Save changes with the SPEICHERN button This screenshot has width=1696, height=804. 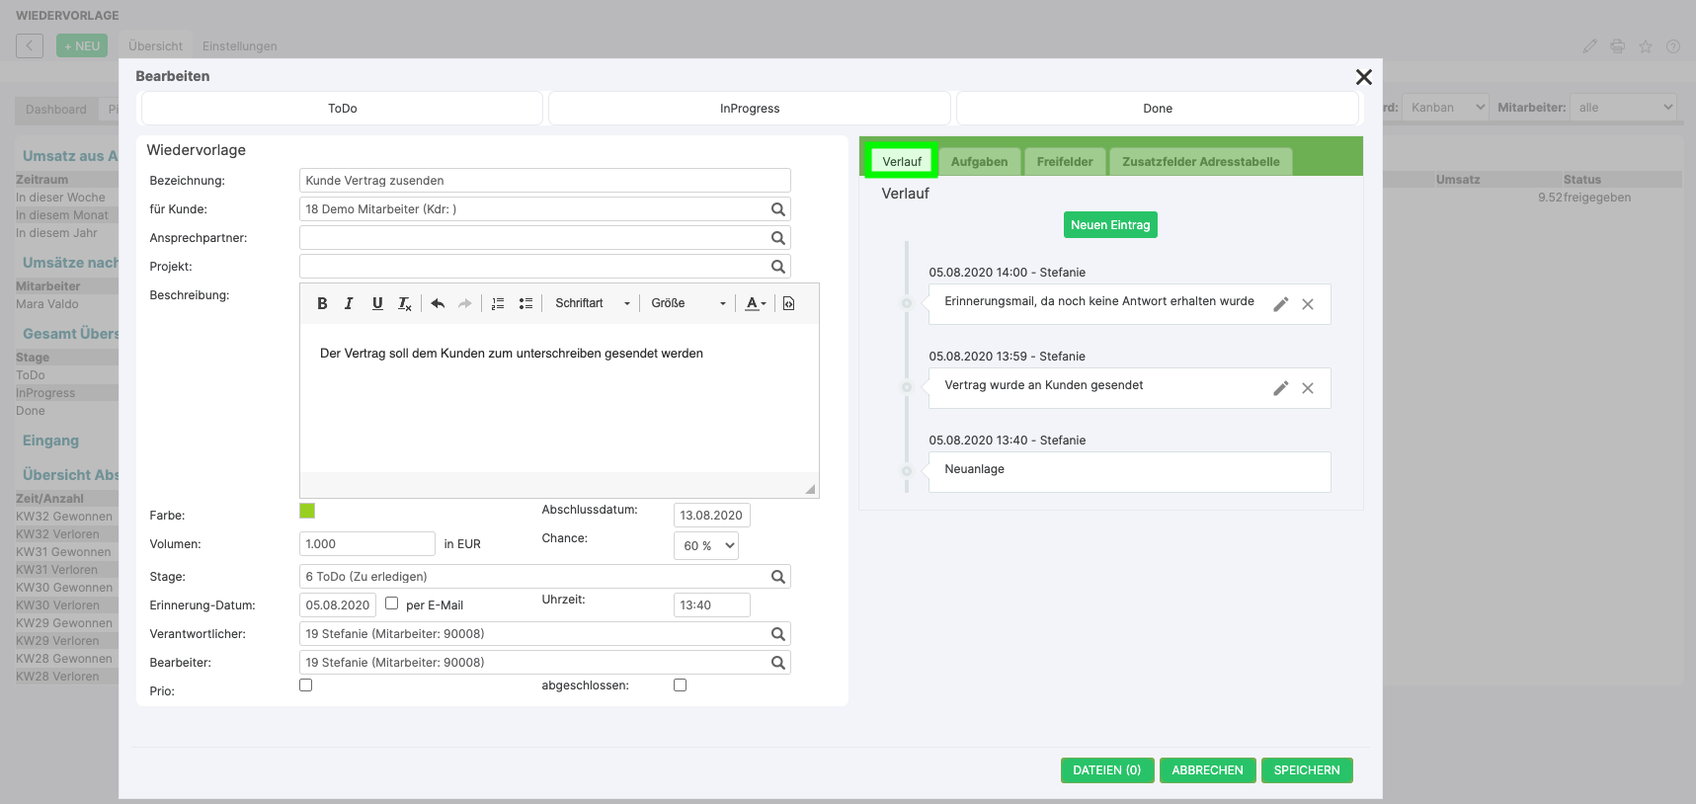click(x=1307, y=770)
